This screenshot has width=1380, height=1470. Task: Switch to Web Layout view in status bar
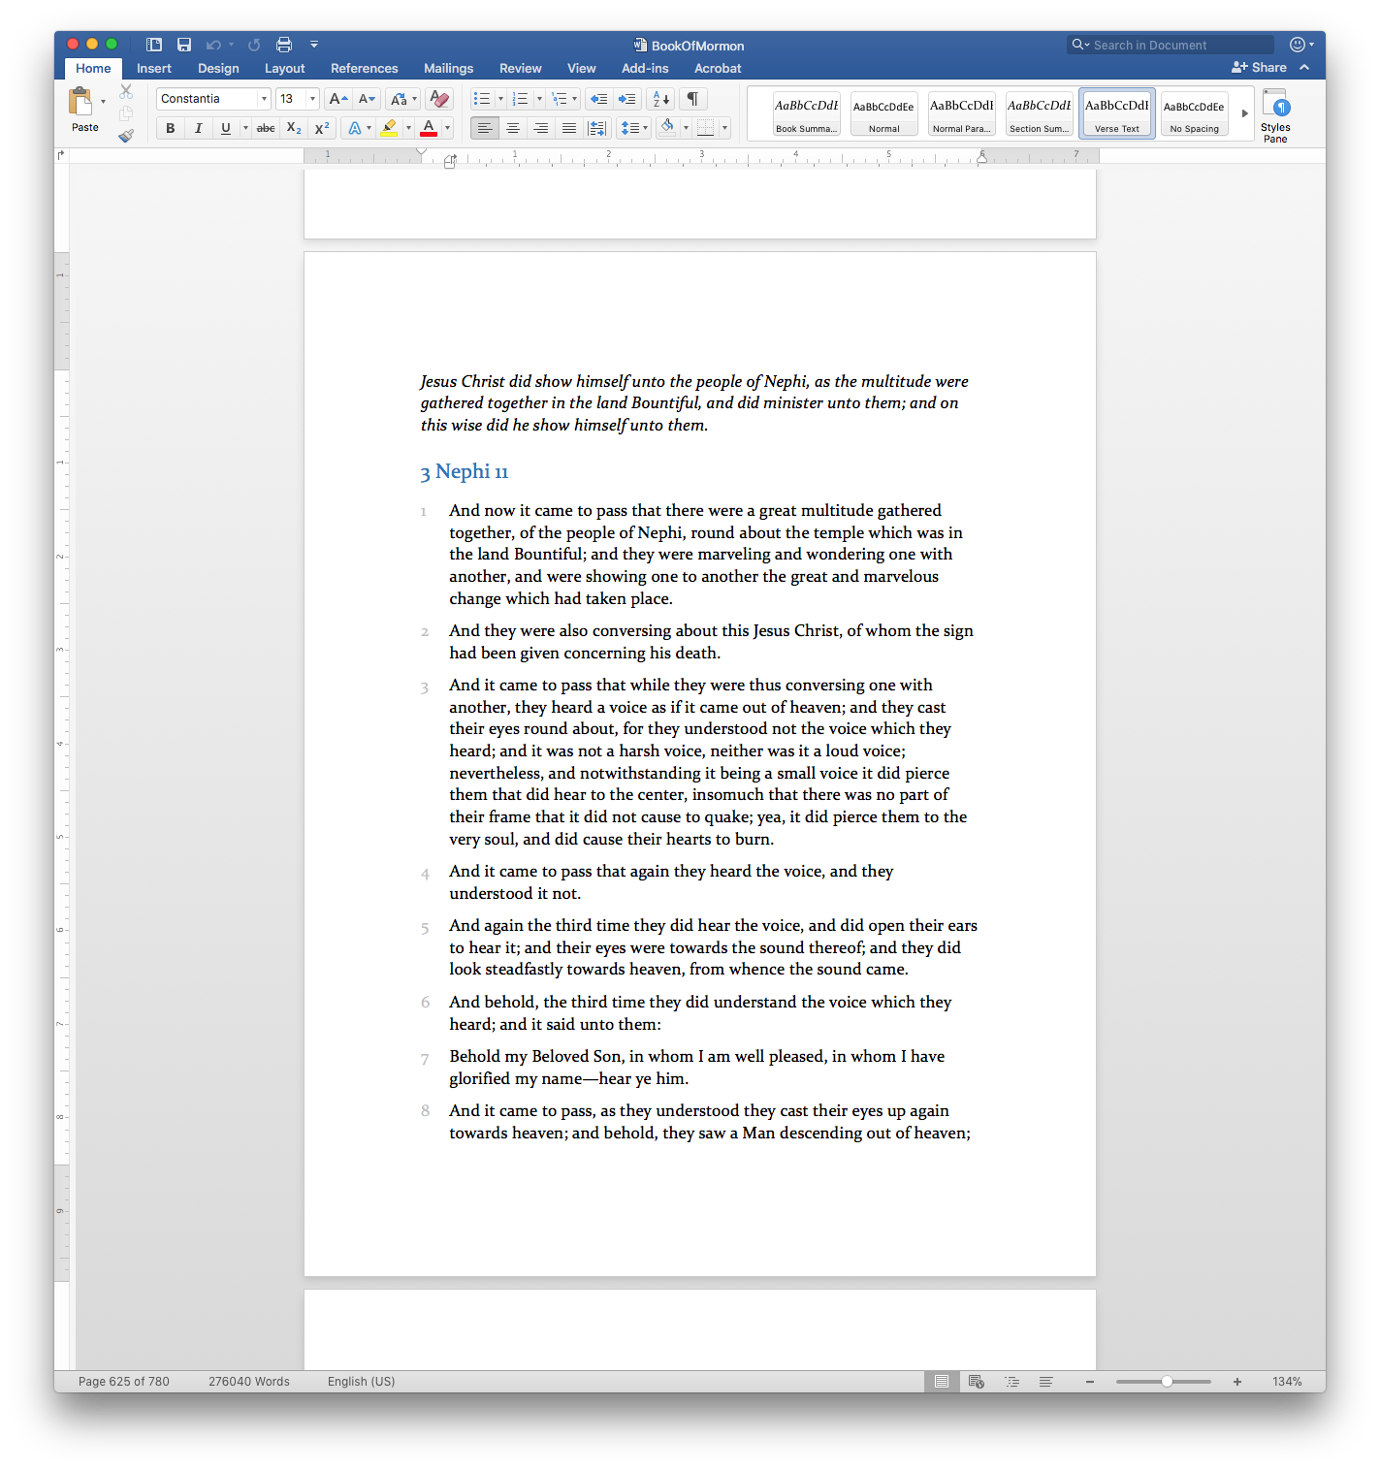(x=977, y=1382)
